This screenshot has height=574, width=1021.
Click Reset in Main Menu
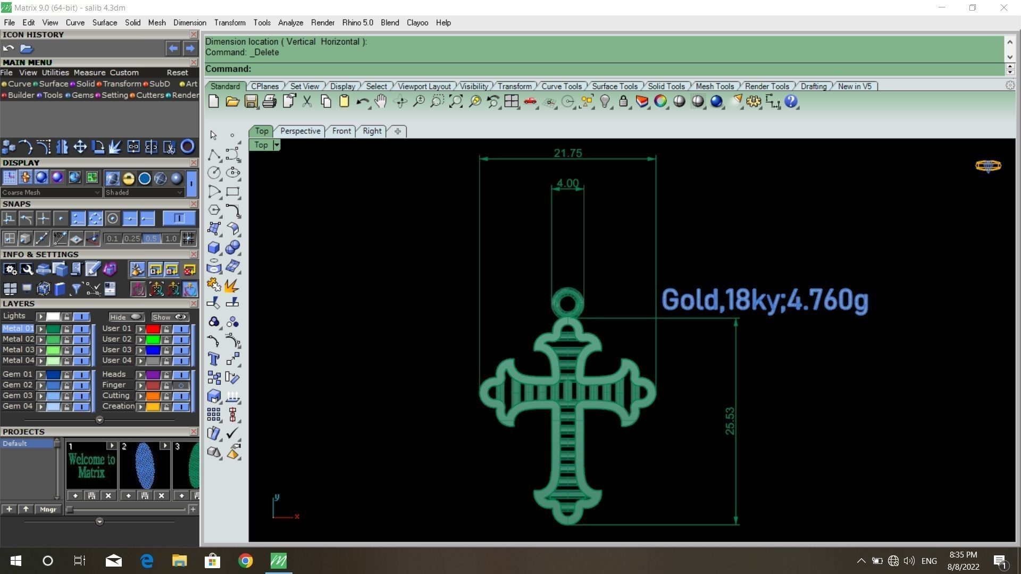pos(177,72)
